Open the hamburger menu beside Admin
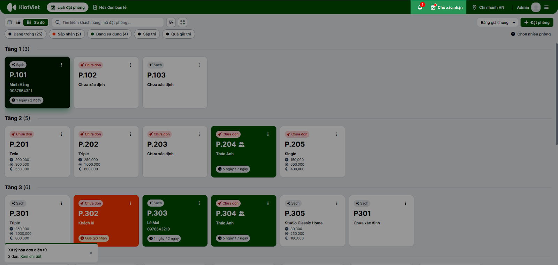 coord(546,7)
